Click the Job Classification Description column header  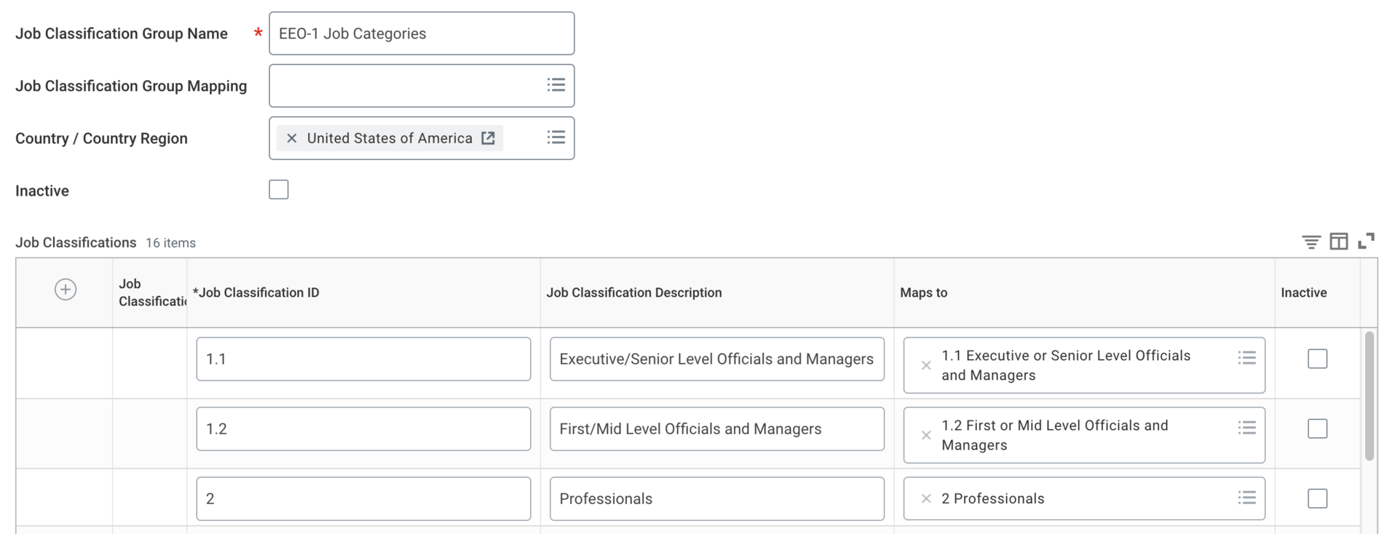(633, 292)
